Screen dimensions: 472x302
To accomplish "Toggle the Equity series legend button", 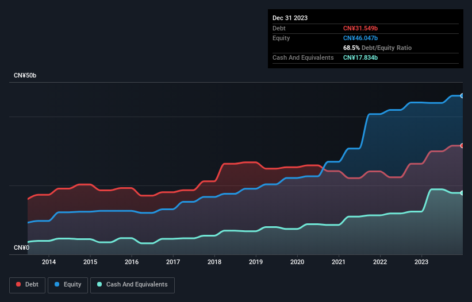I will pos(68,285).
